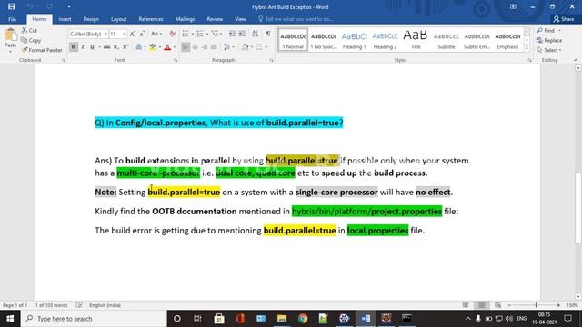582x327 pixels.
Task: Open the Font dialog launcher
Action: 176,60
